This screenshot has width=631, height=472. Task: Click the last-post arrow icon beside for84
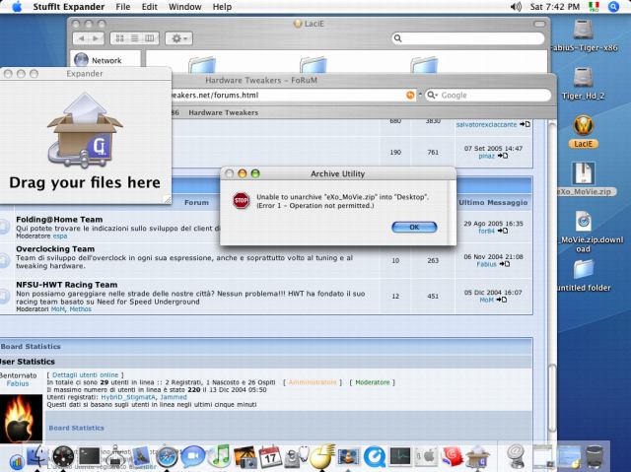pyautogui.click(x=503, y=231)
